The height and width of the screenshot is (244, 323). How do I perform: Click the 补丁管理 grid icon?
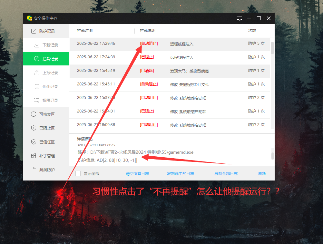[34, 156]
